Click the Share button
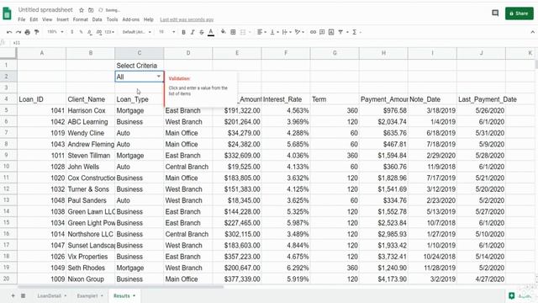Screen dimensions: 538x303 click(520, 13)
